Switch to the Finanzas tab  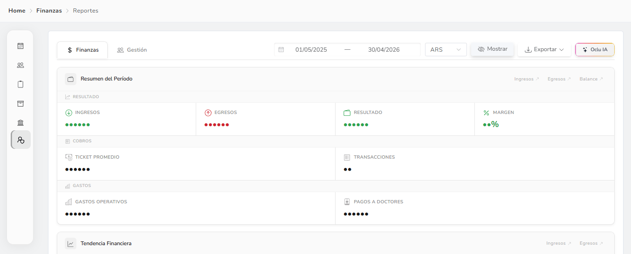(x=82, y=50)
